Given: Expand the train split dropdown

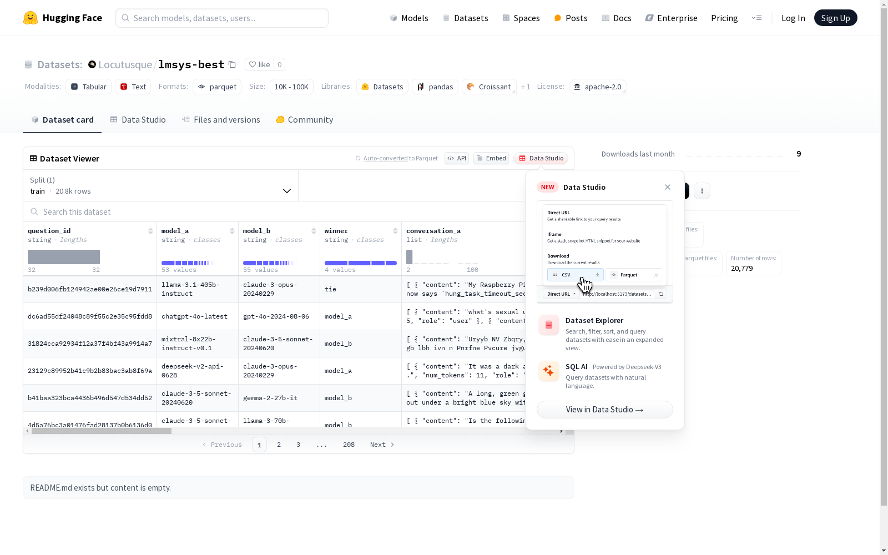Looking at the screenshot, I should pyautogui.click(x=161, y=185).
